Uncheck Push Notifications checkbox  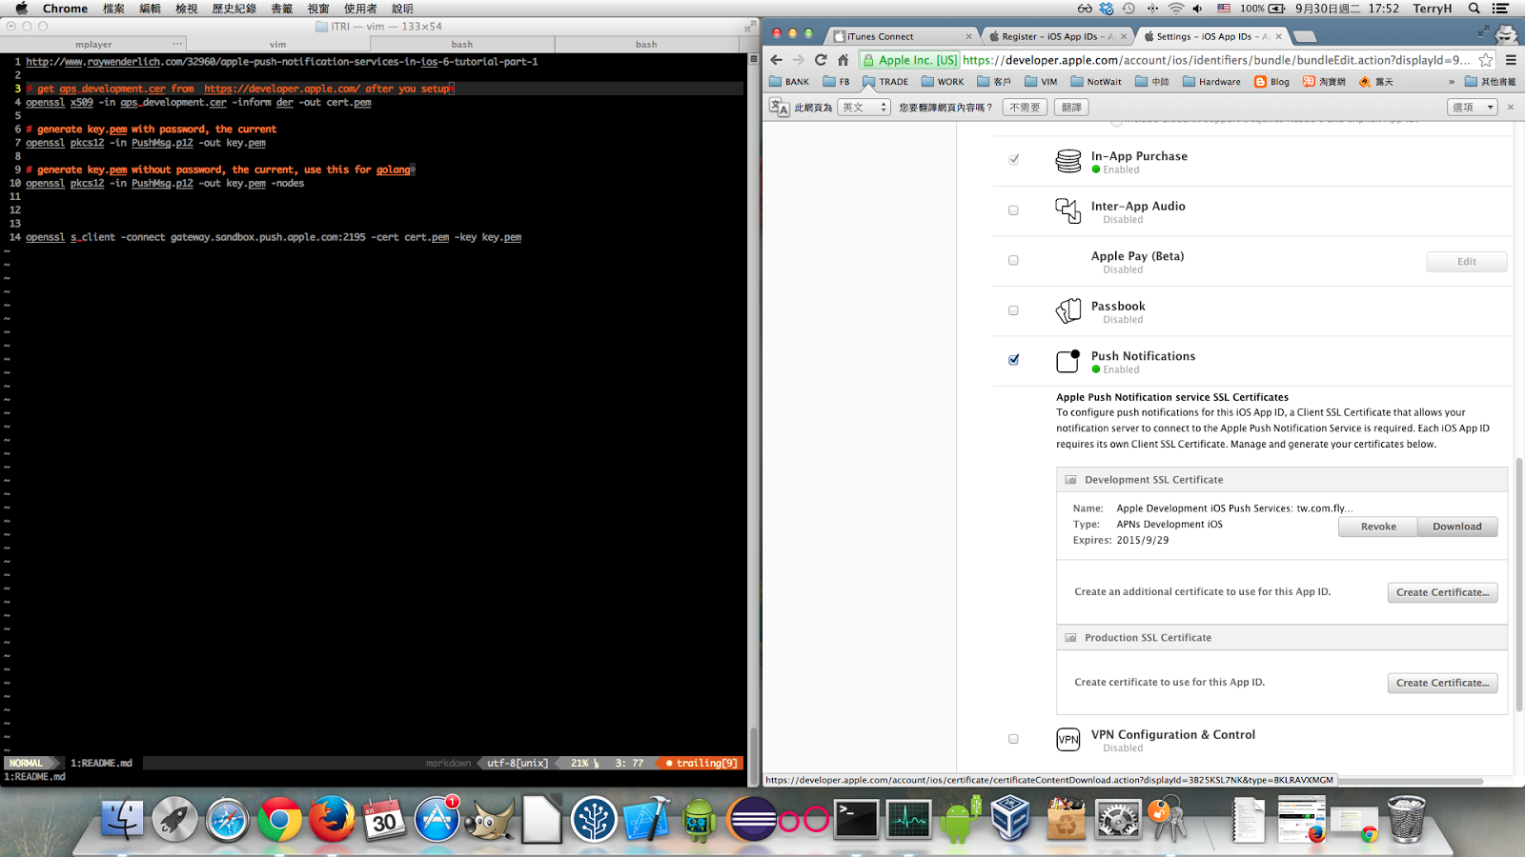1013,360
